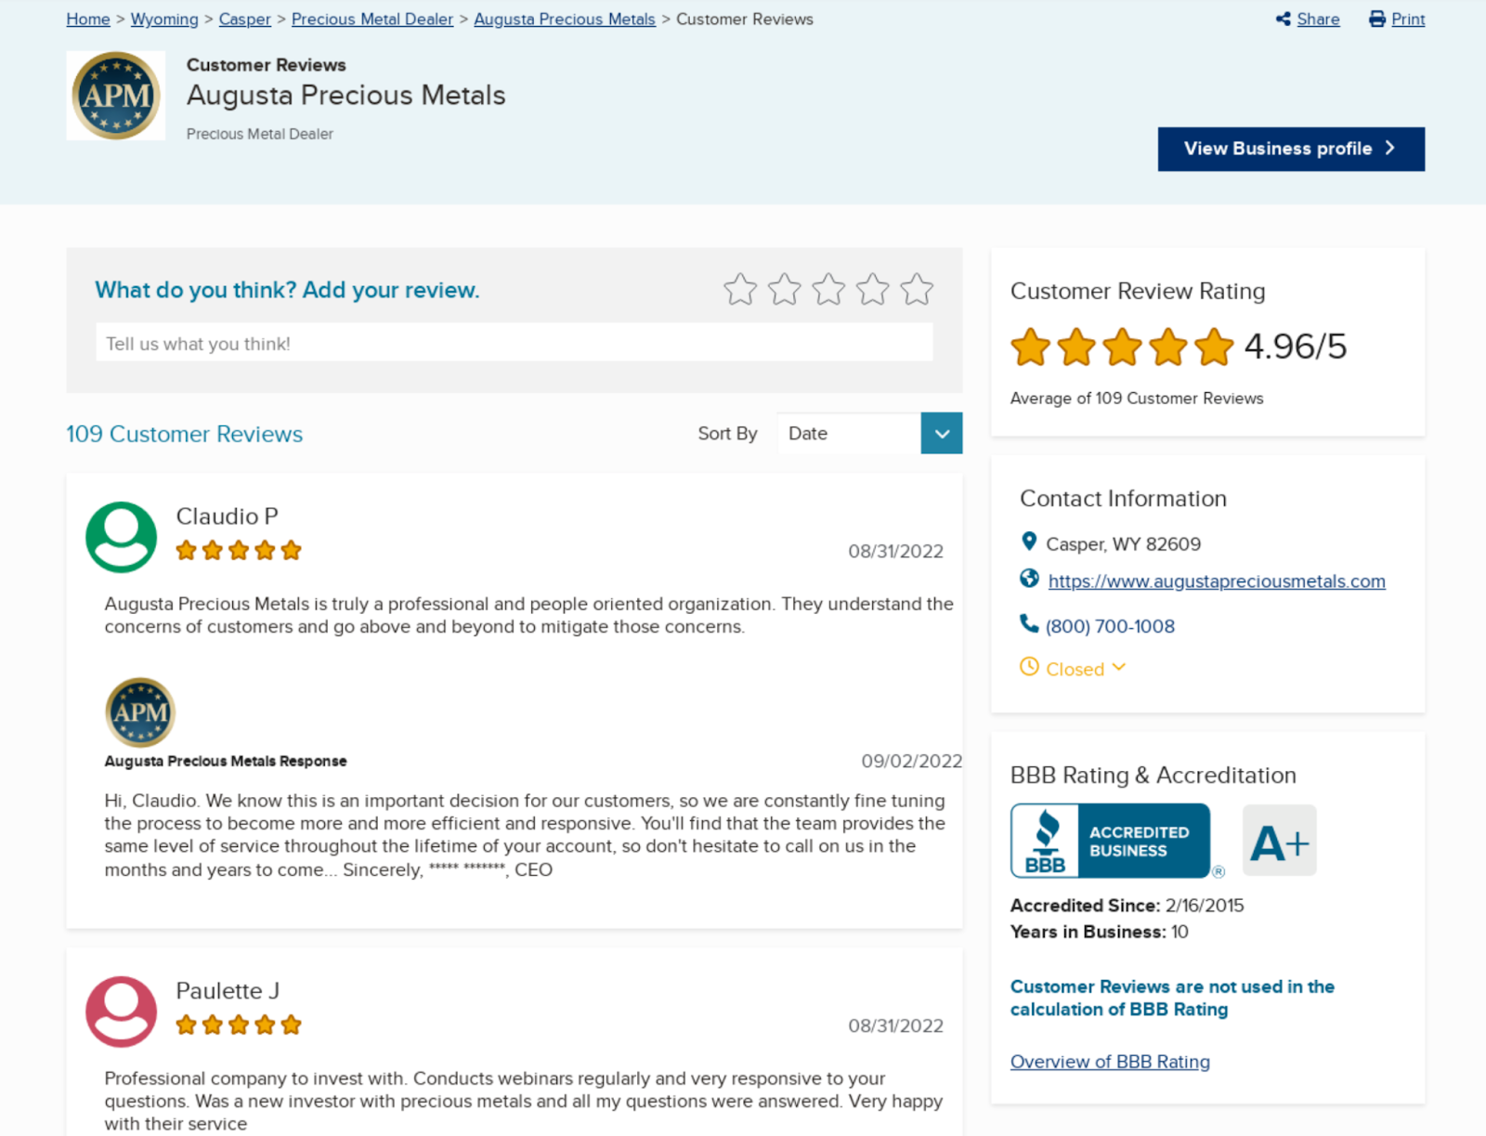Open the Precious Metal Dealer breadcrumb
This screenshot has width=1486, height=1136.
[372, 20]
